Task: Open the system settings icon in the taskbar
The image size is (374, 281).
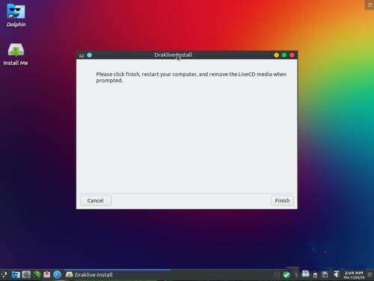Action: 26,275
